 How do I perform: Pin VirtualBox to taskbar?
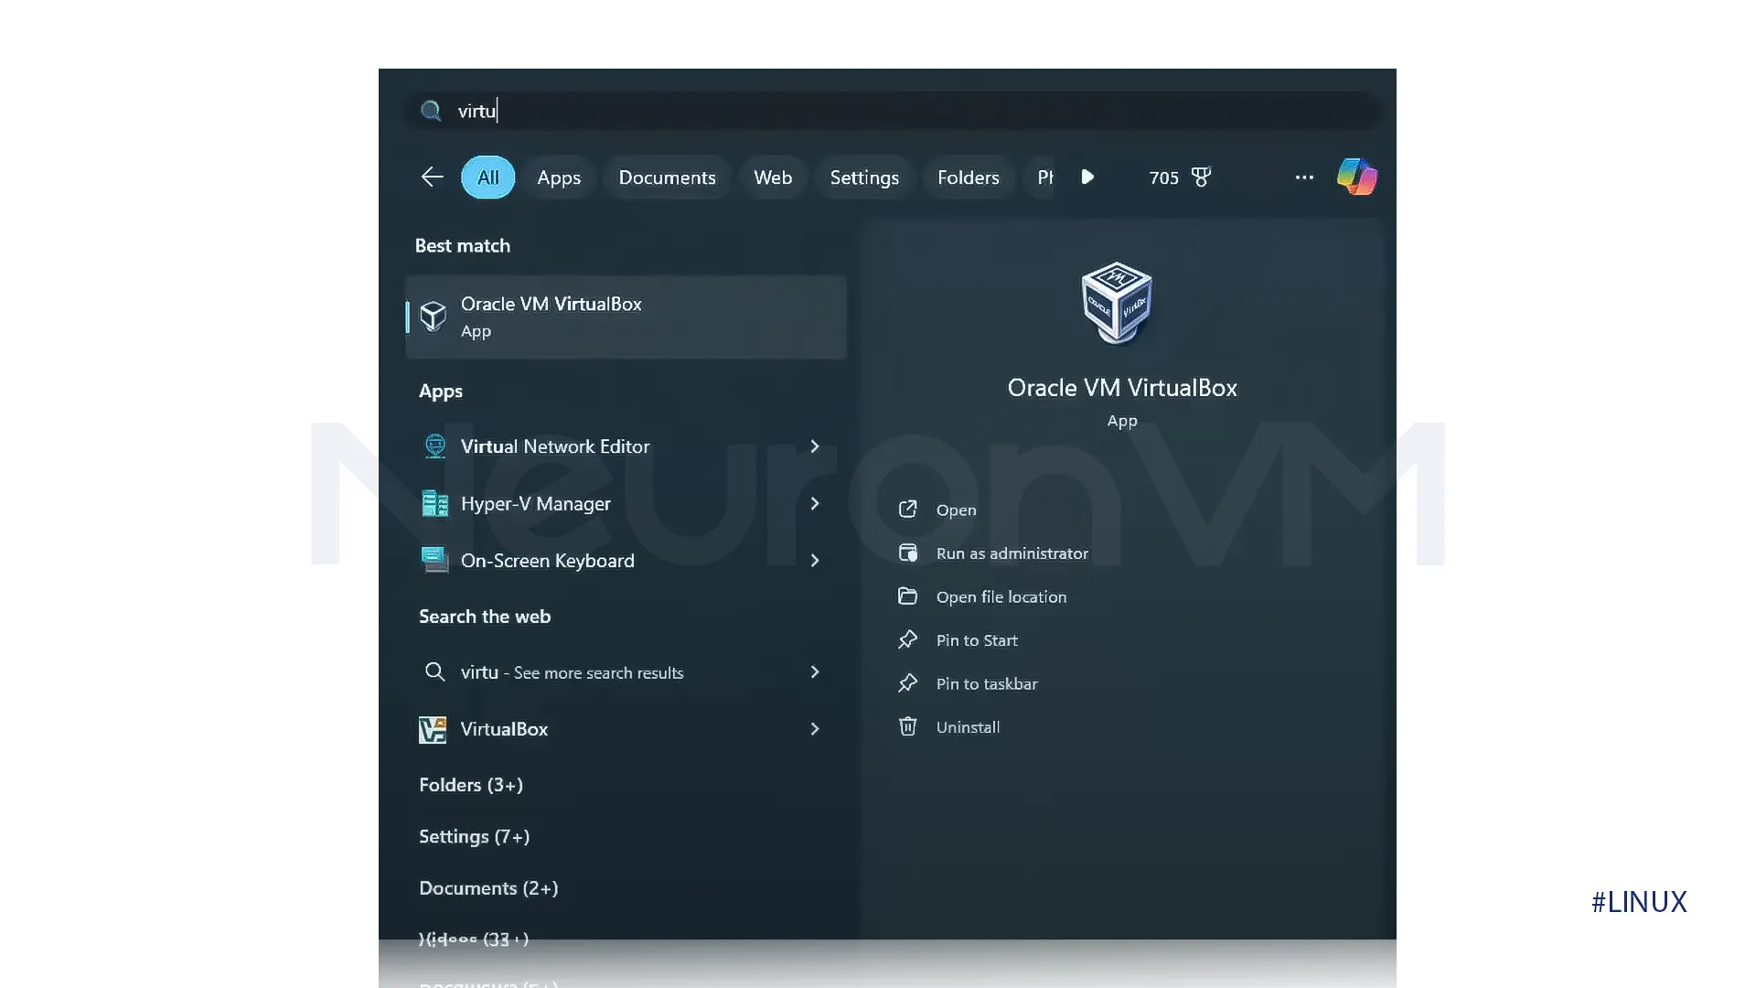tap(987, 682)
